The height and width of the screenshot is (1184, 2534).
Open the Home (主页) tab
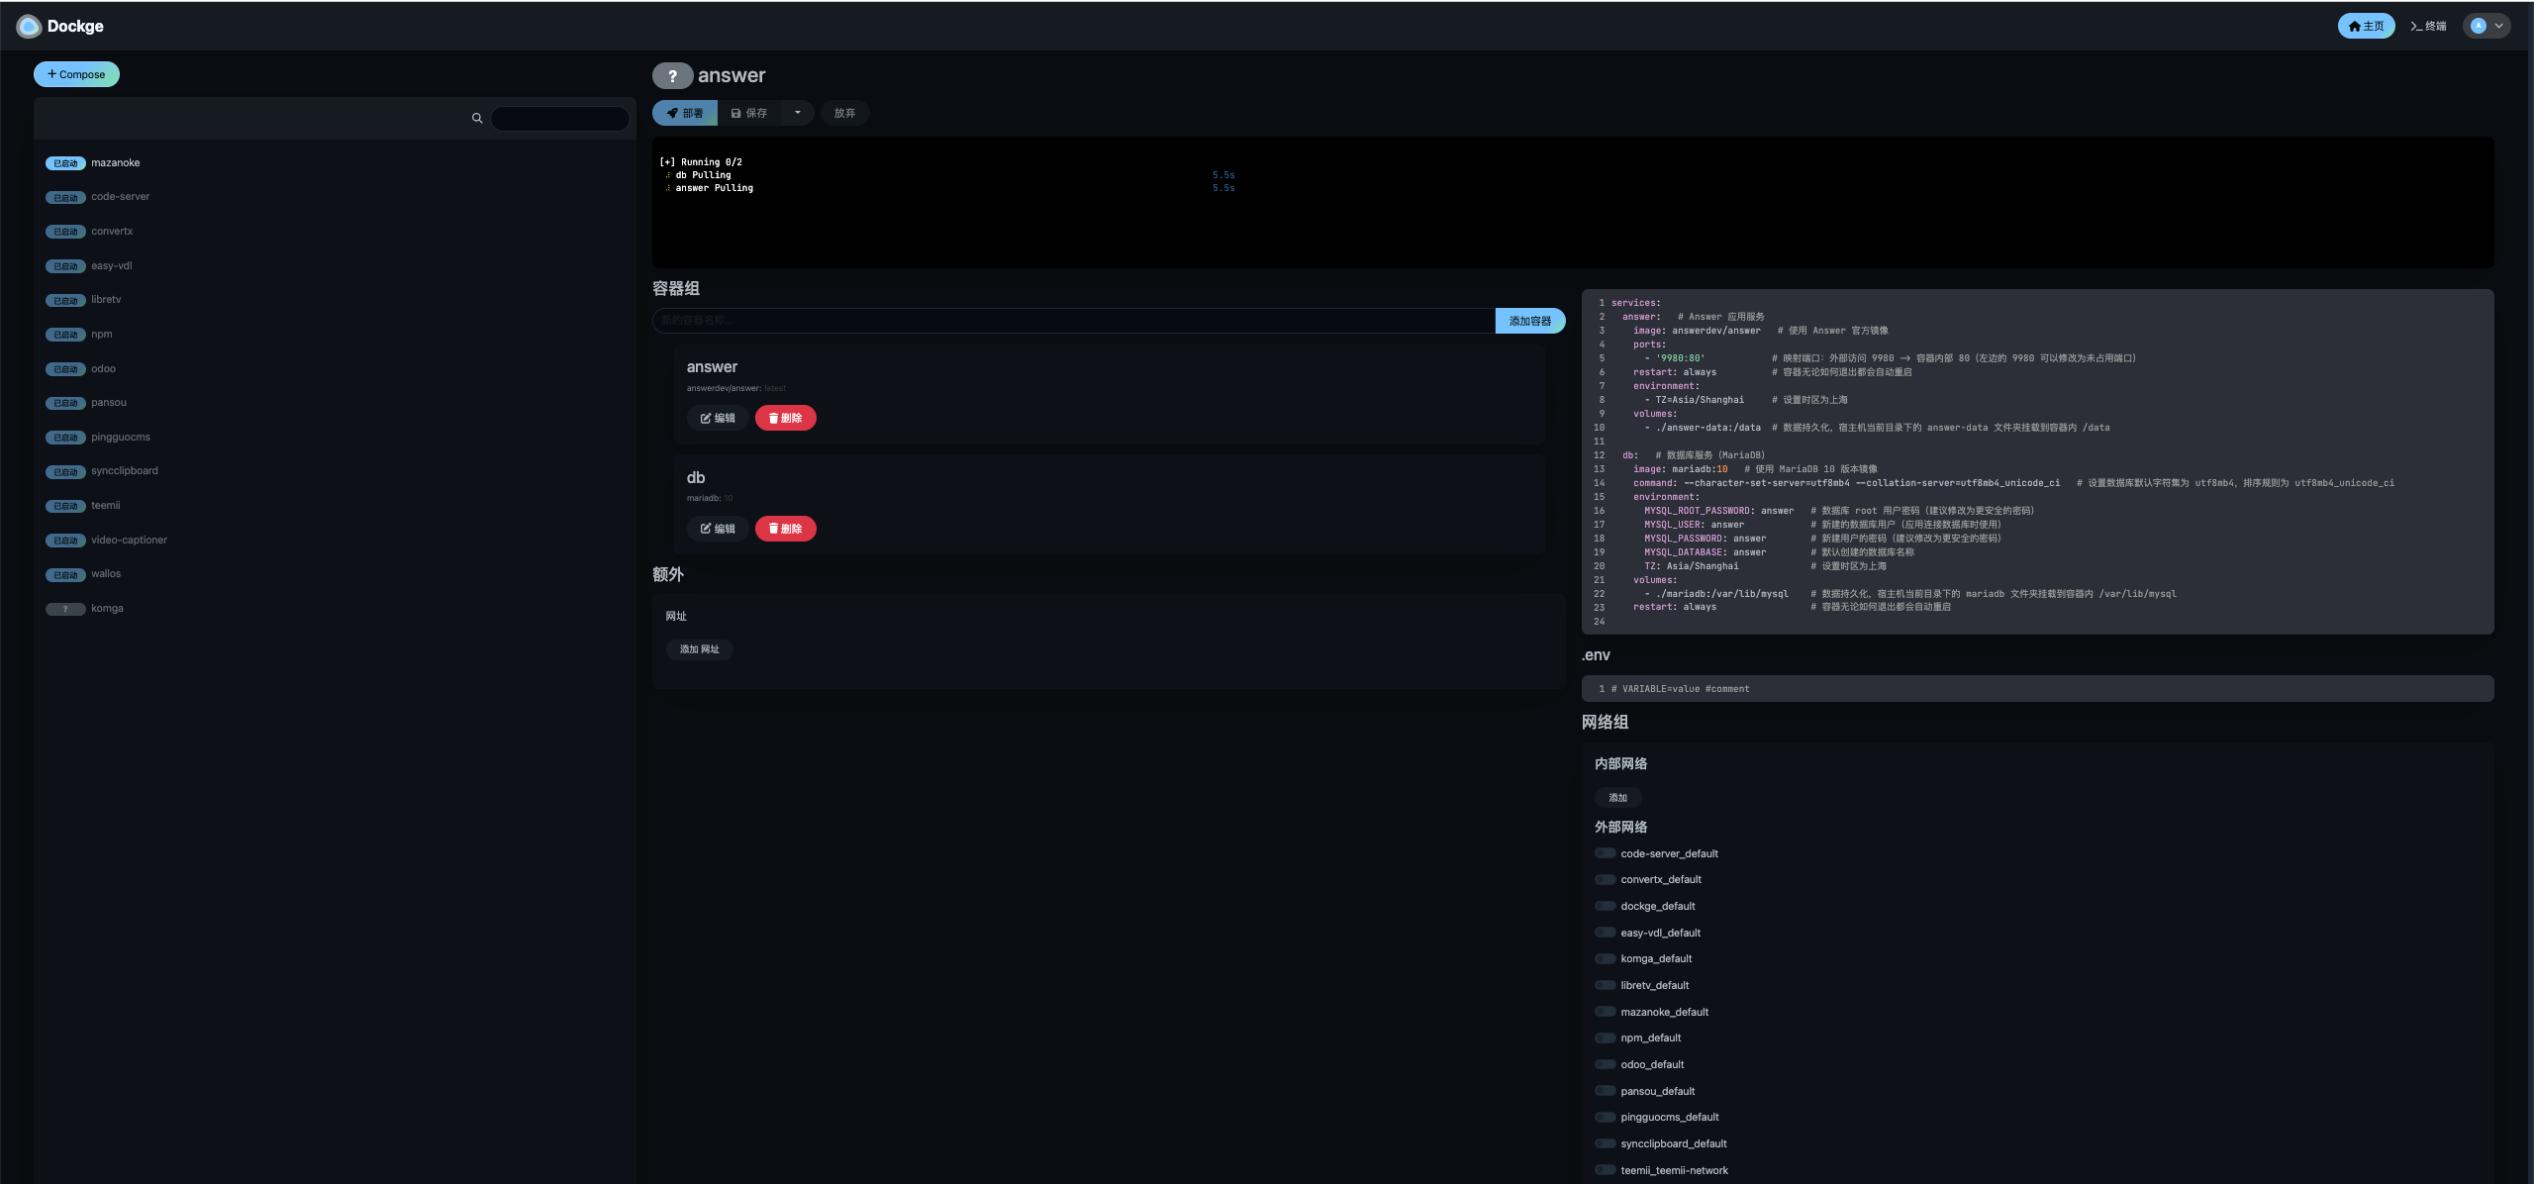(x=2366, y=27)
